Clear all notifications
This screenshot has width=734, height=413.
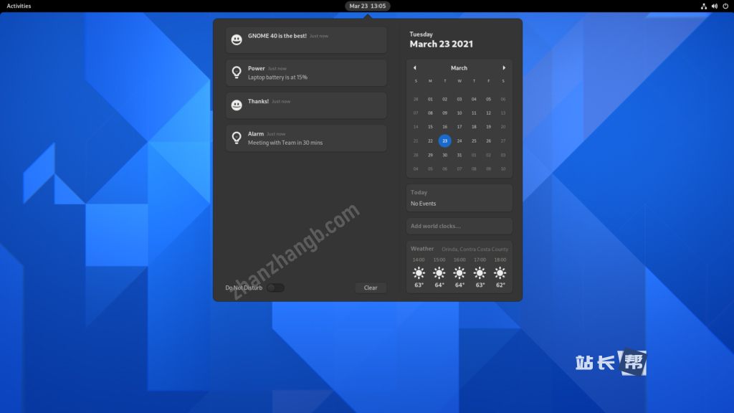click(x=371, y=288)
